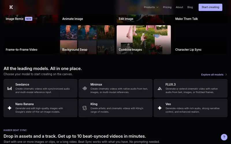Click the 'Drop in assets and a track' heading
Viewport: 231px width, 144px height.
75,136
